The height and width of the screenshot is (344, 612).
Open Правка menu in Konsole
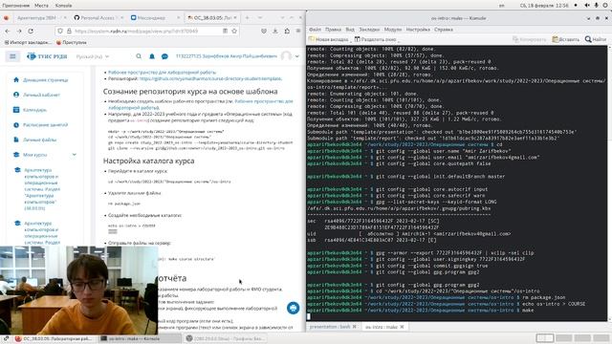(x=333, y=30)
